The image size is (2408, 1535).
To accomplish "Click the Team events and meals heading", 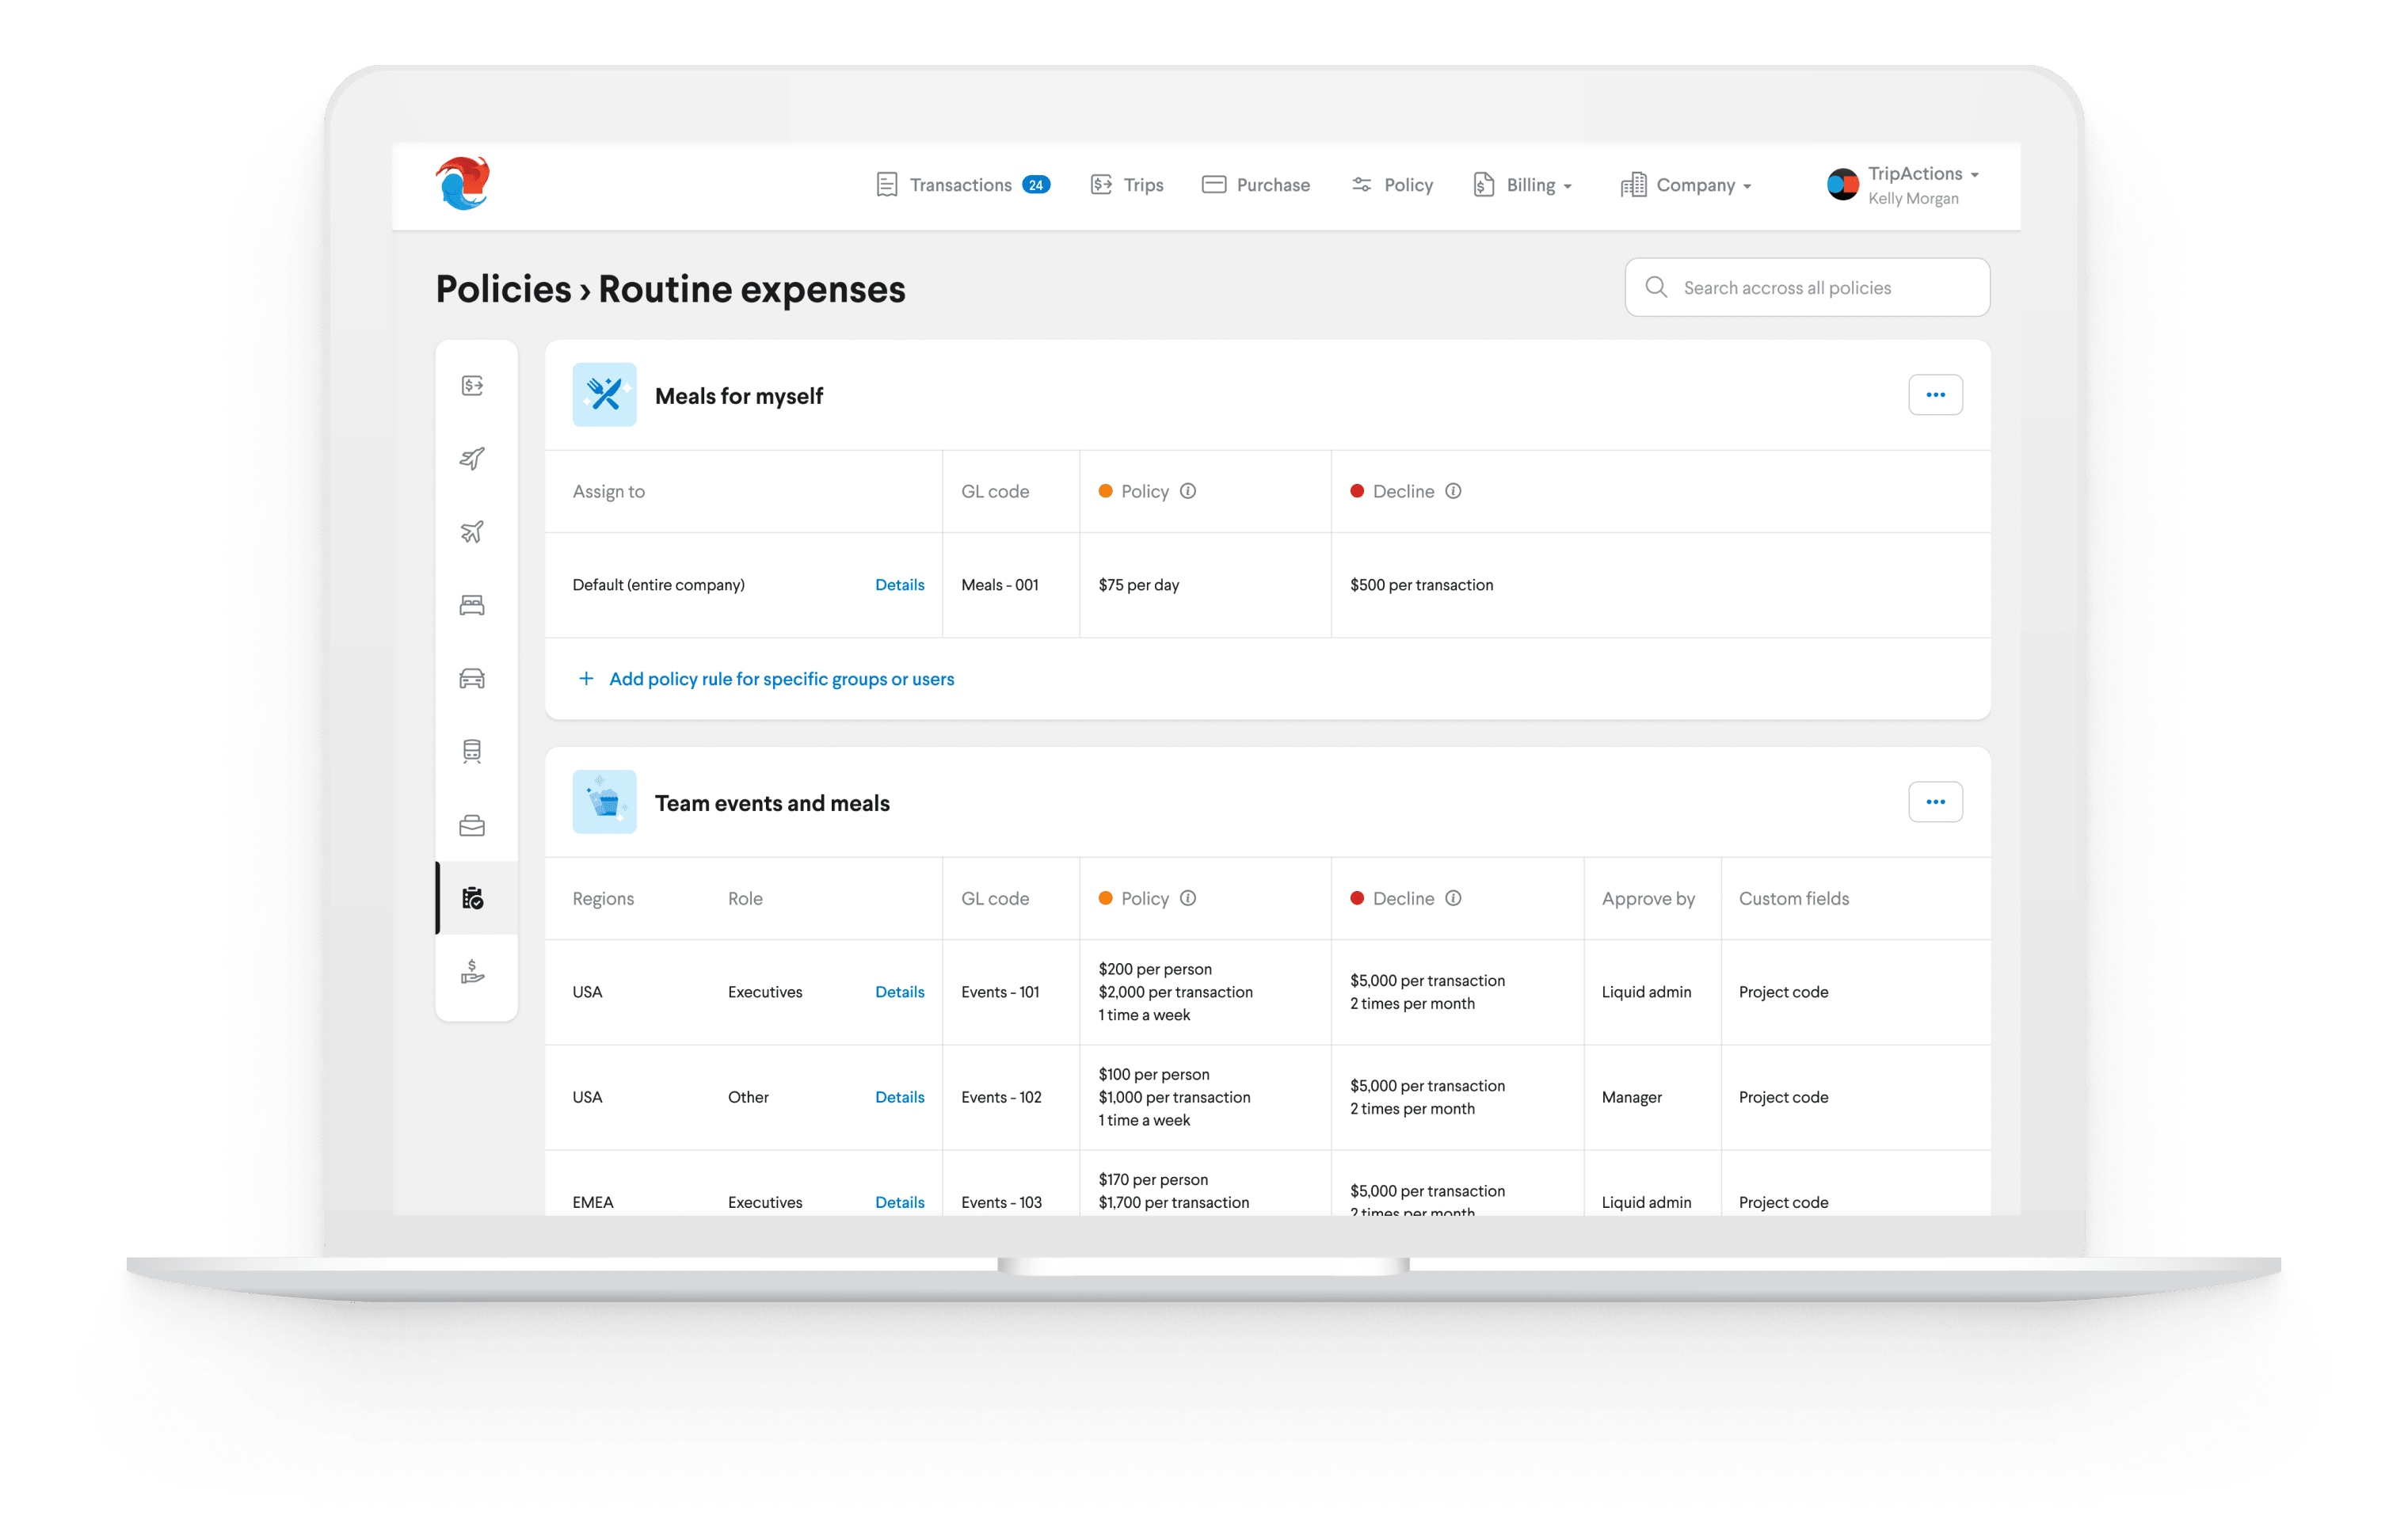I will coord(772,803).
